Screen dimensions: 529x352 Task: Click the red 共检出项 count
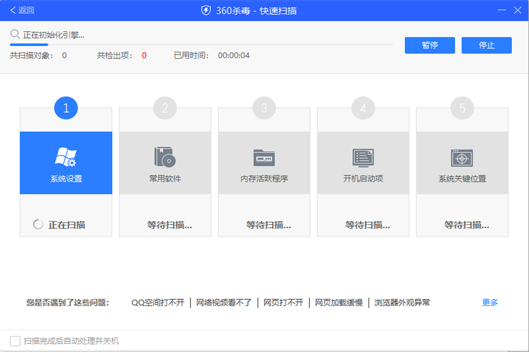pos(144,55)
